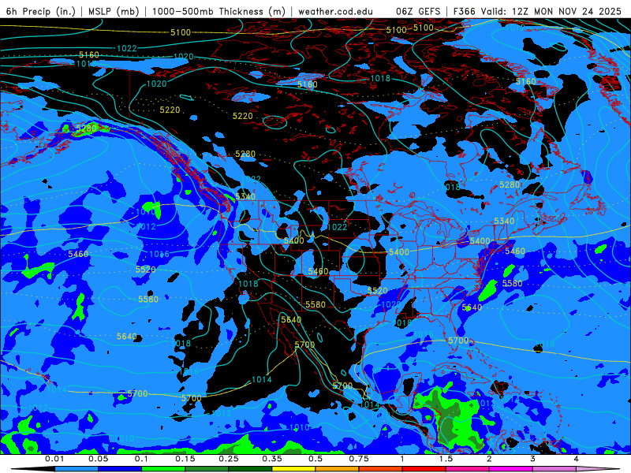Click the '1016' isobar label over the eastern Pacific

(159, 254)
